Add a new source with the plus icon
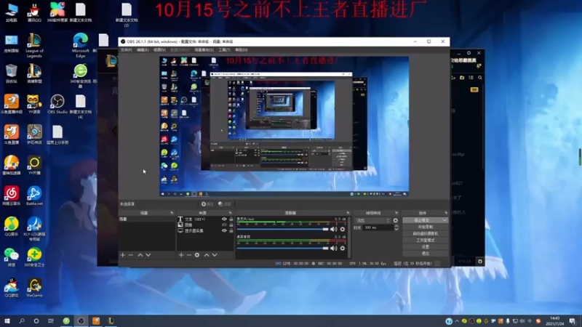 pyautogui.click(x=181, y=255)
